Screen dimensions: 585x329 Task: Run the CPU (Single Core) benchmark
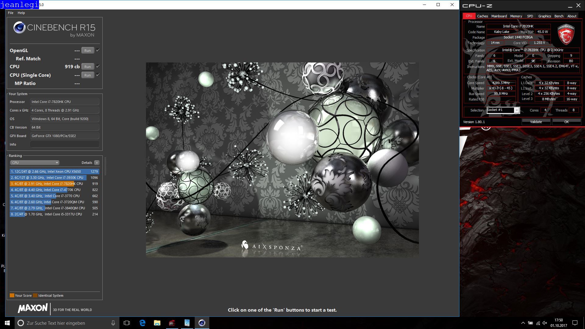[87, 75]
